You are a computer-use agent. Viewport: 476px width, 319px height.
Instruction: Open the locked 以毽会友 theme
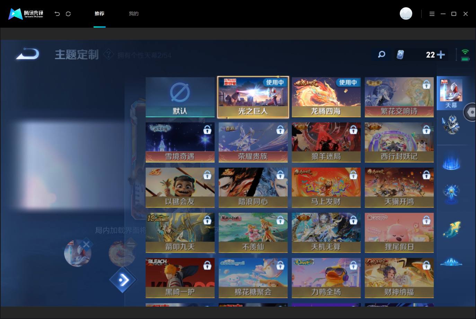[180, 188]
